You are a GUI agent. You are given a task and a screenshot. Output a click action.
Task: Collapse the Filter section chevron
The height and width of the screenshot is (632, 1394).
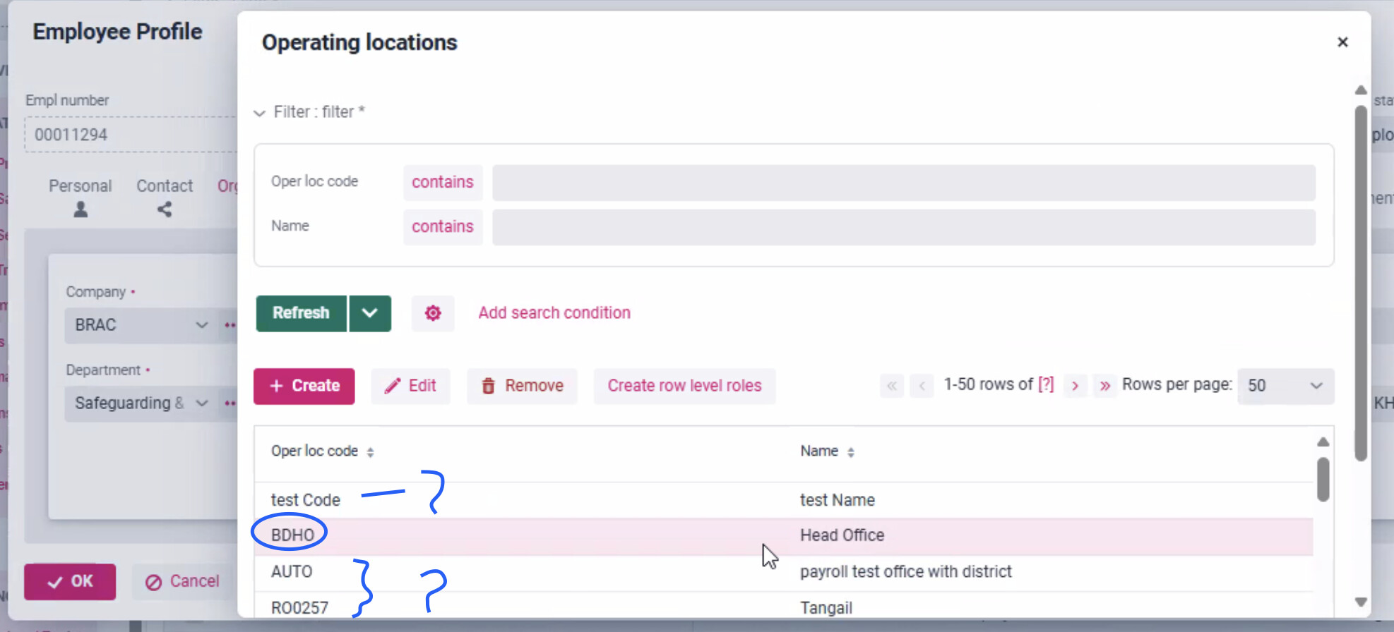tap(259, 113)
